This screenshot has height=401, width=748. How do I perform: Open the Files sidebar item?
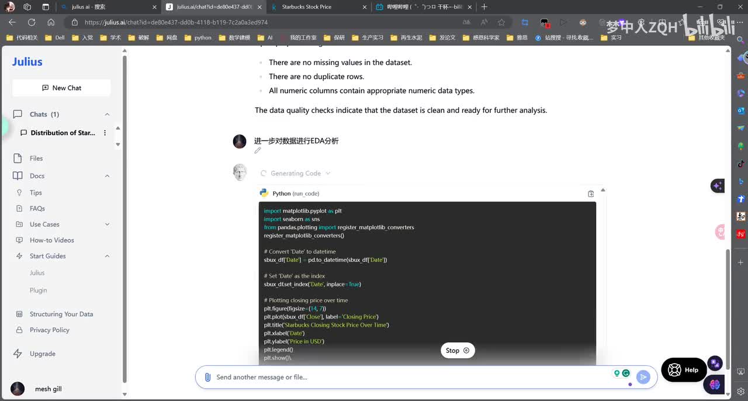[36, 158]
